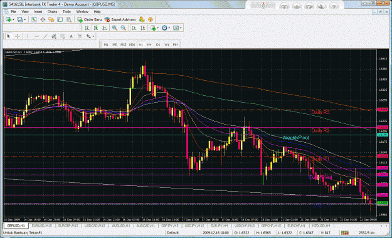This screenshot has height=238, width=392.
Task: Switch to the EURUSD,M15 chart tab
Action: (x=42, y=225)
